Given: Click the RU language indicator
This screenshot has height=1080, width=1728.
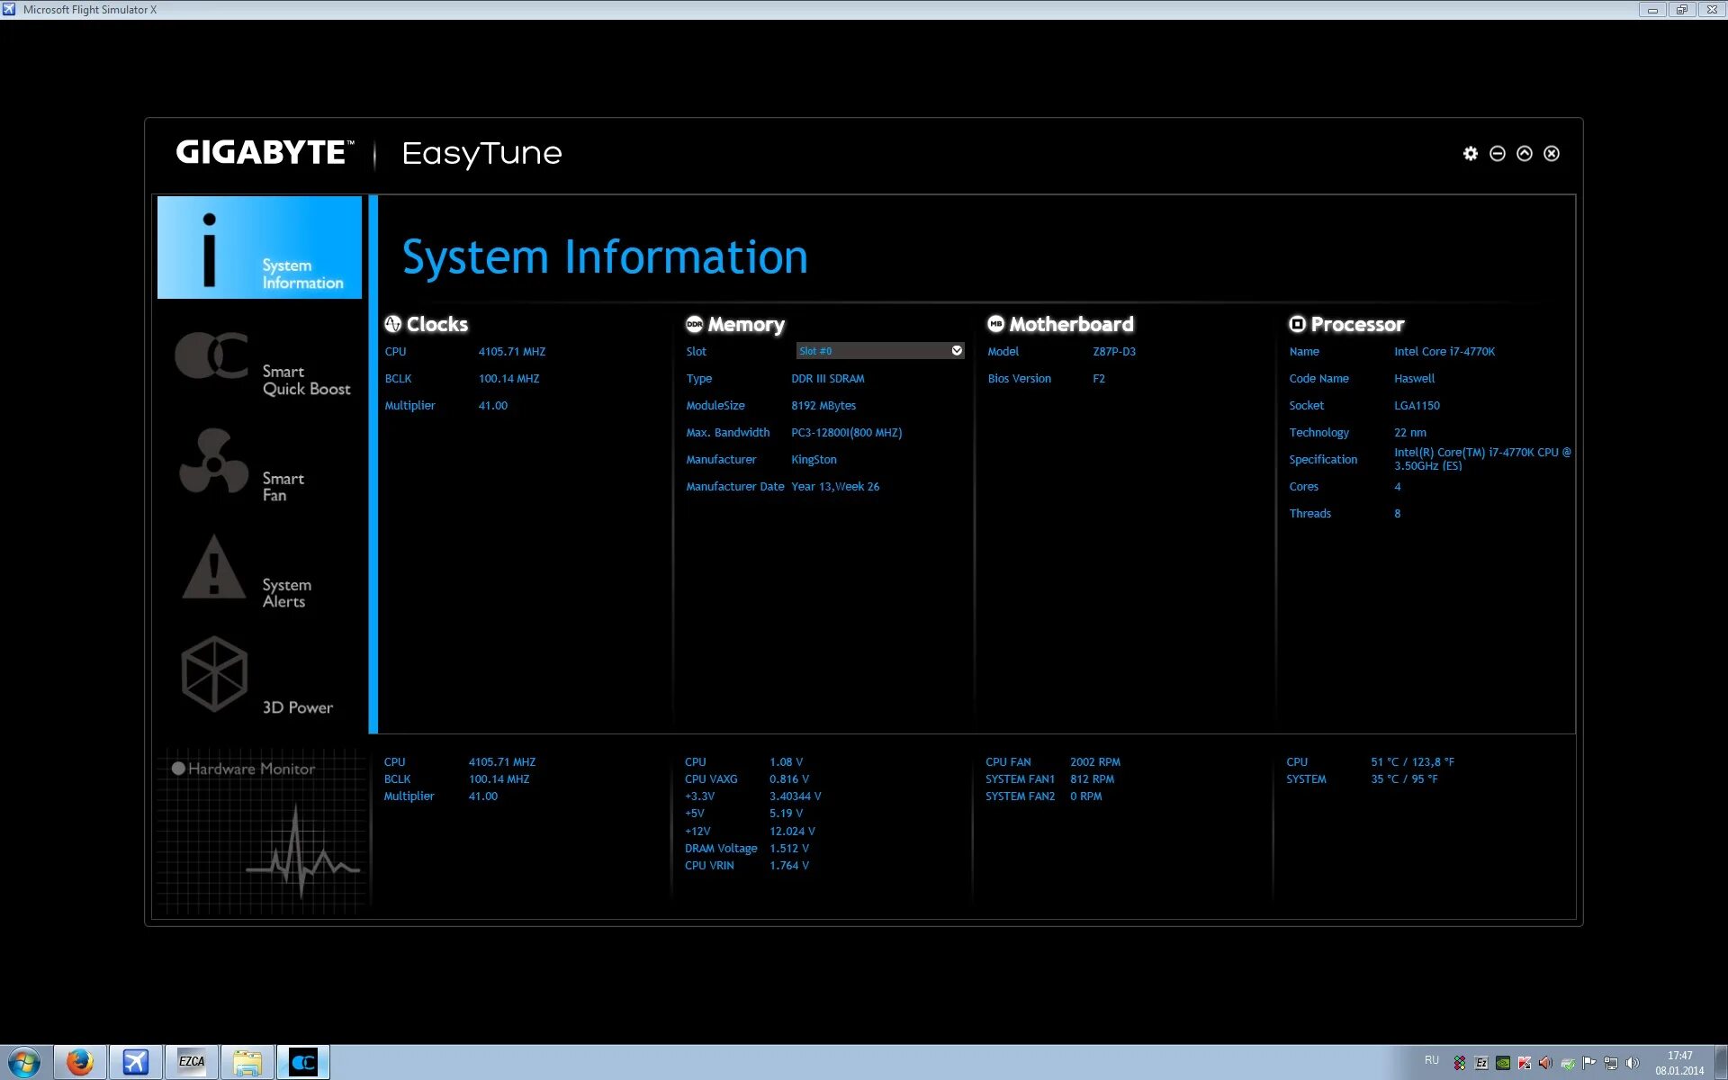Looking at the screenshot, I should 1431,1060.
